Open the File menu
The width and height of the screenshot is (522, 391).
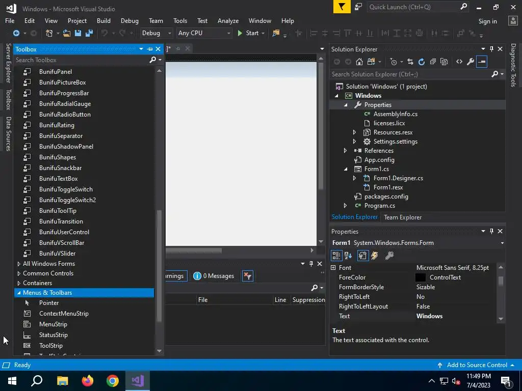10,20
